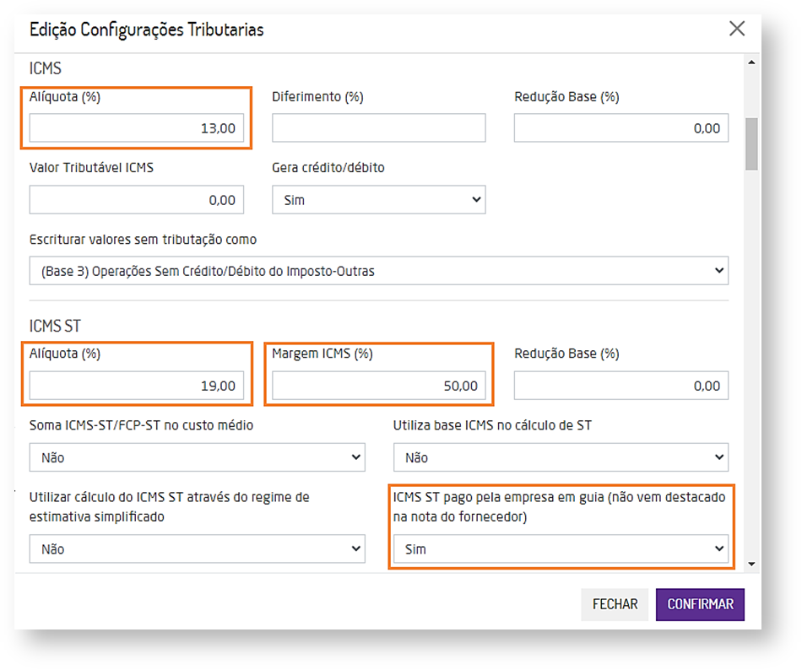
Task: Open the Gera crédito/débito dropdown
Action: coord(378,200)
